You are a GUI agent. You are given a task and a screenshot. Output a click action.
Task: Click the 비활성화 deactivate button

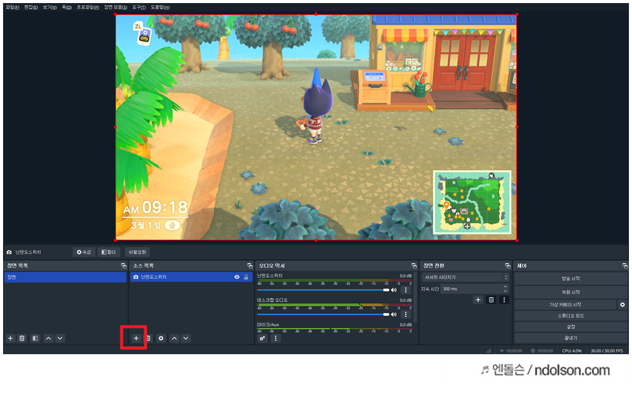pos(138,252)
